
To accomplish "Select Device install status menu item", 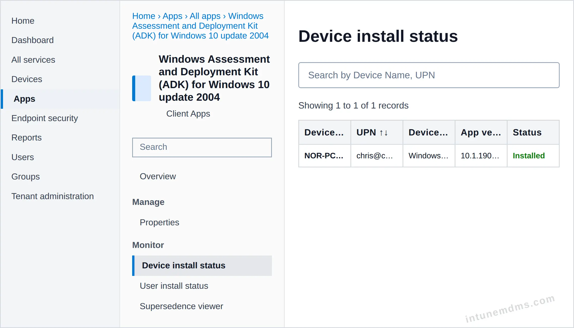I will point(202,266).
